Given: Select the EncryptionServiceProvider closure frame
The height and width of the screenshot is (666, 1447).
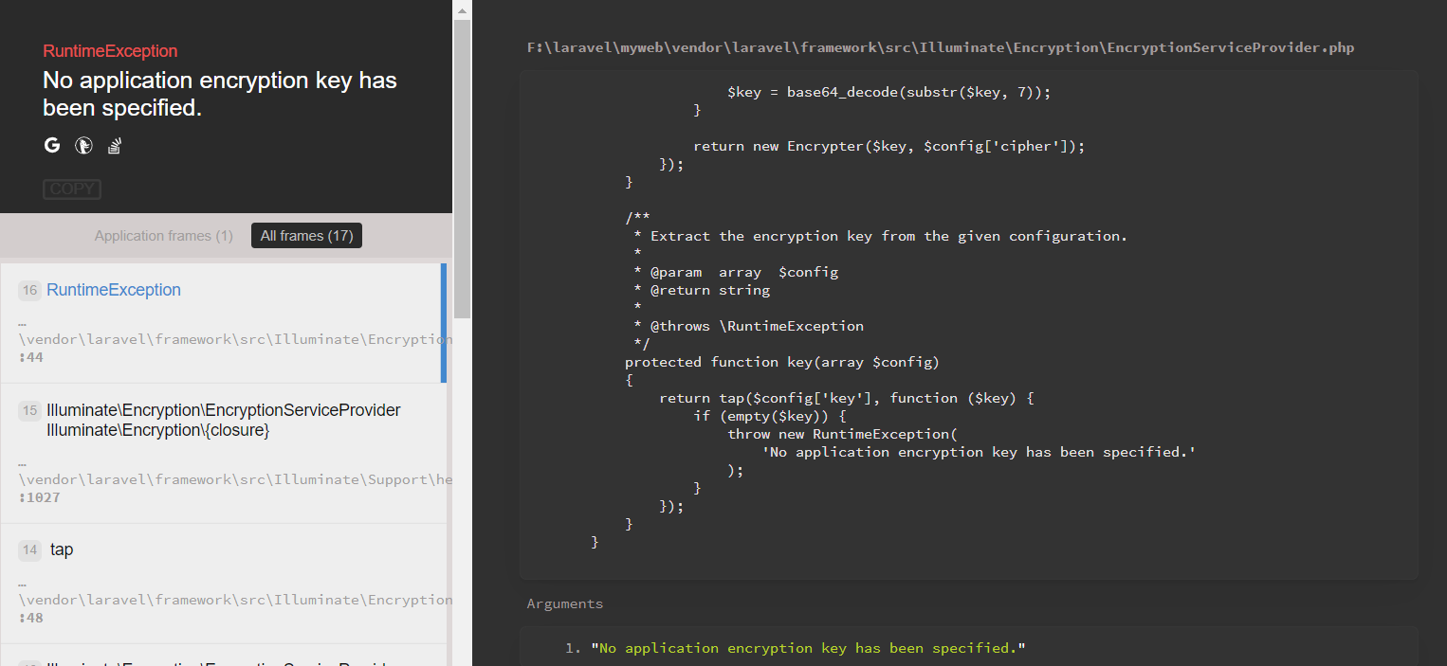Looking at the screenshot, I should (223, 420).
